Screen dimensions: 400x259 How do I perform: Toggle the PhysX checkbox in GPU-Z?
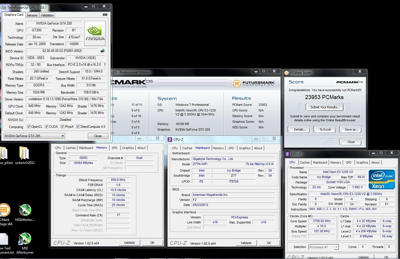tap(62, 127)
